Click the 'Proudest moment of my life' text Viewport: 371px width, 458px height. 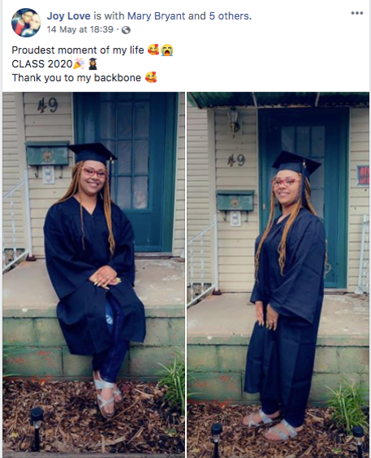click(78, 50)
